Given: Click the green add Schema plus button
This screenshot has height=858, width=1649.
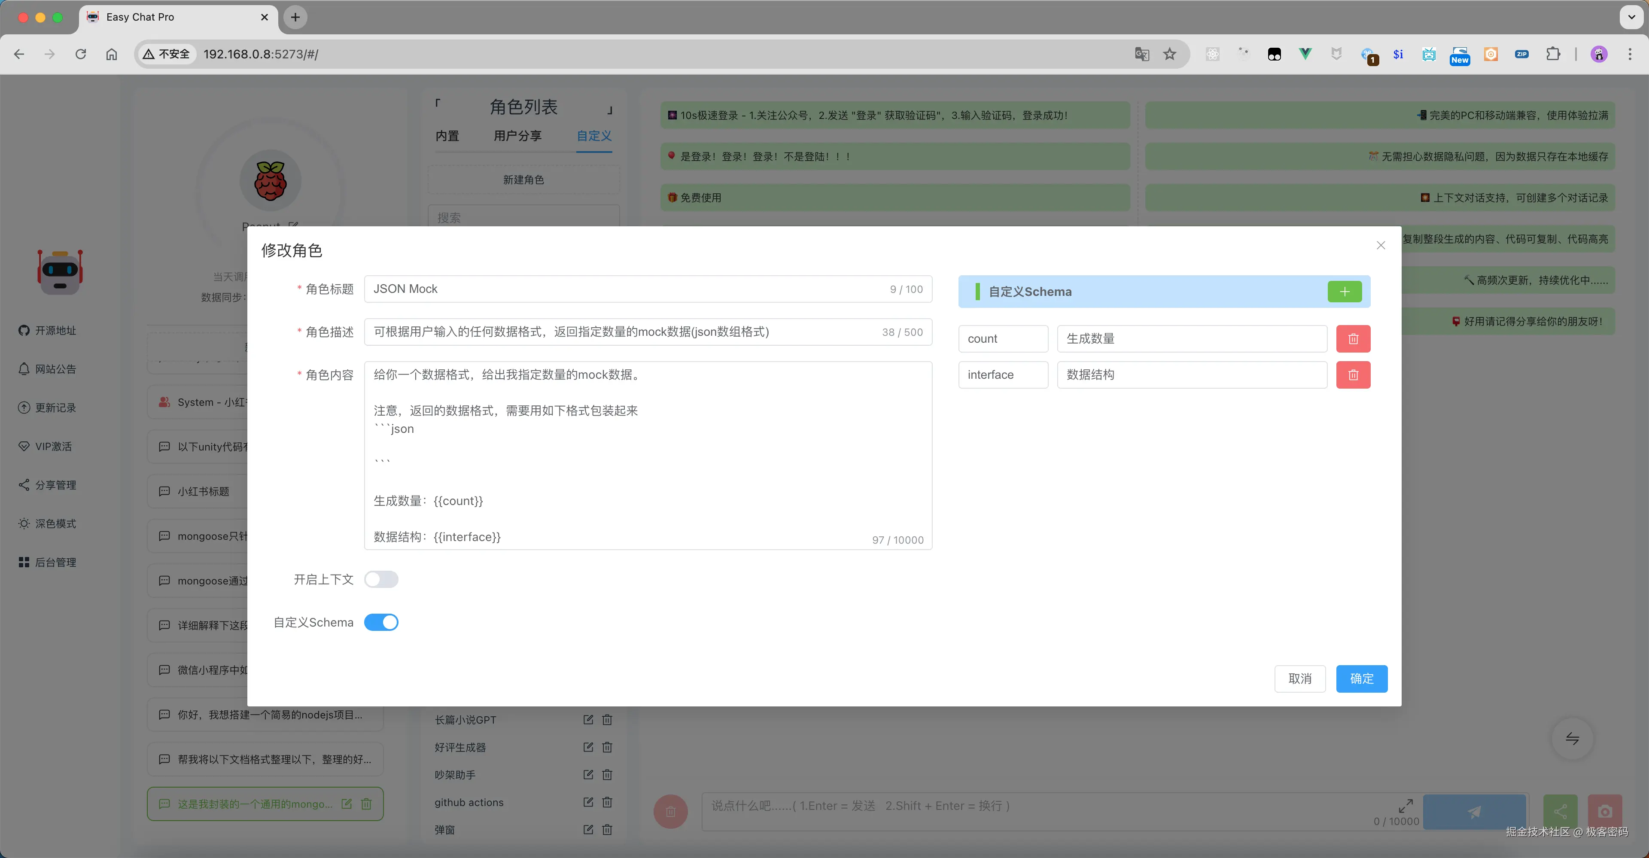Looking at the screenshot, I should pos(1344,291).
